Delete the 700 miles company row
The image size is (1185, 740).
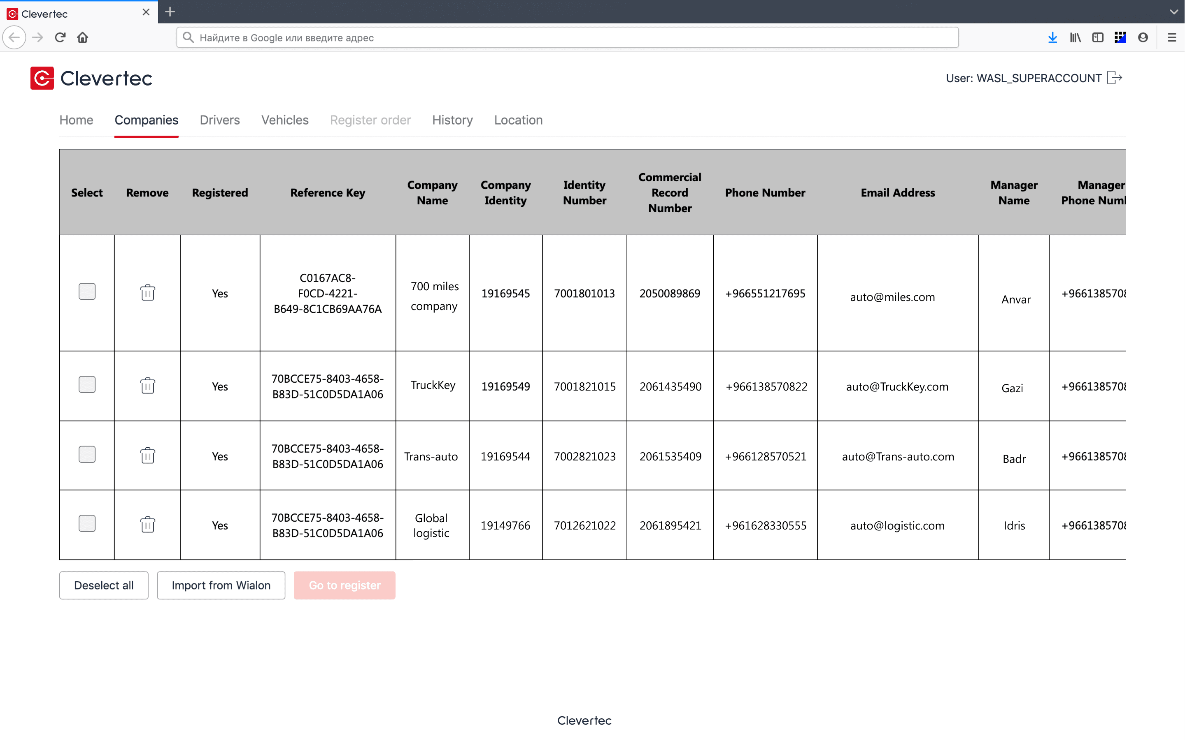click(x=147, y=293)
